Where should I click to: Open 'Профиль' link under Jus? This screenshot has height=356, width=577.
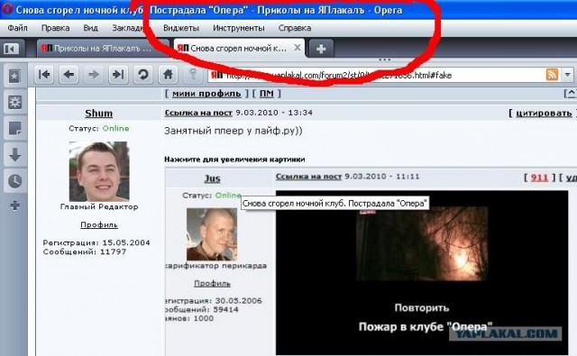pyautogui.click(x=212, y=283)
